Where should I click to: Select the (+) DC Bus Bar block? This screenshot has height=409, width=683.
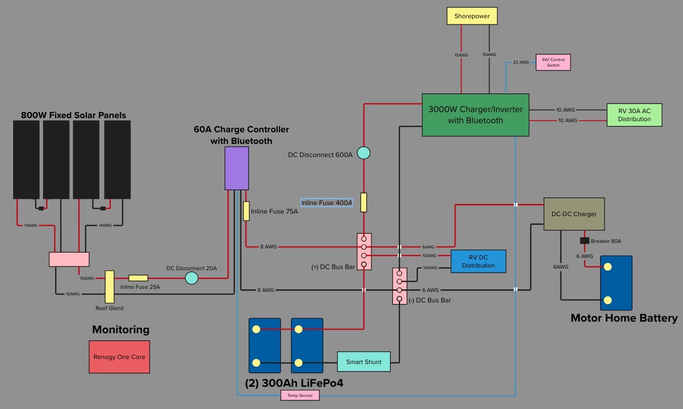364,251
